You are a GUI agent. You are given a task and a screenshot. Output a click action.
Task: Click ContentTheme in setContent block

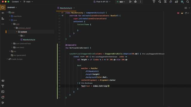[83, 24]
